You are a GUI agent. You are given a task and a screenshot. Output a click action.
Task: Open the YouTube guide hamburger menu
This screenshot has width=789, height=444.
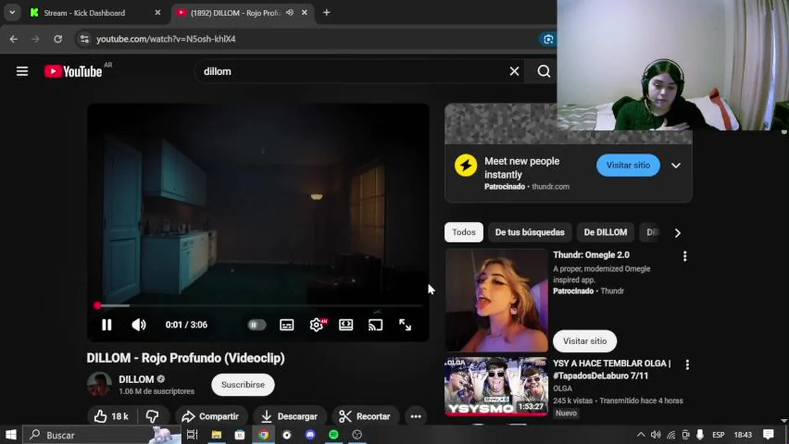tap(22, 72)
